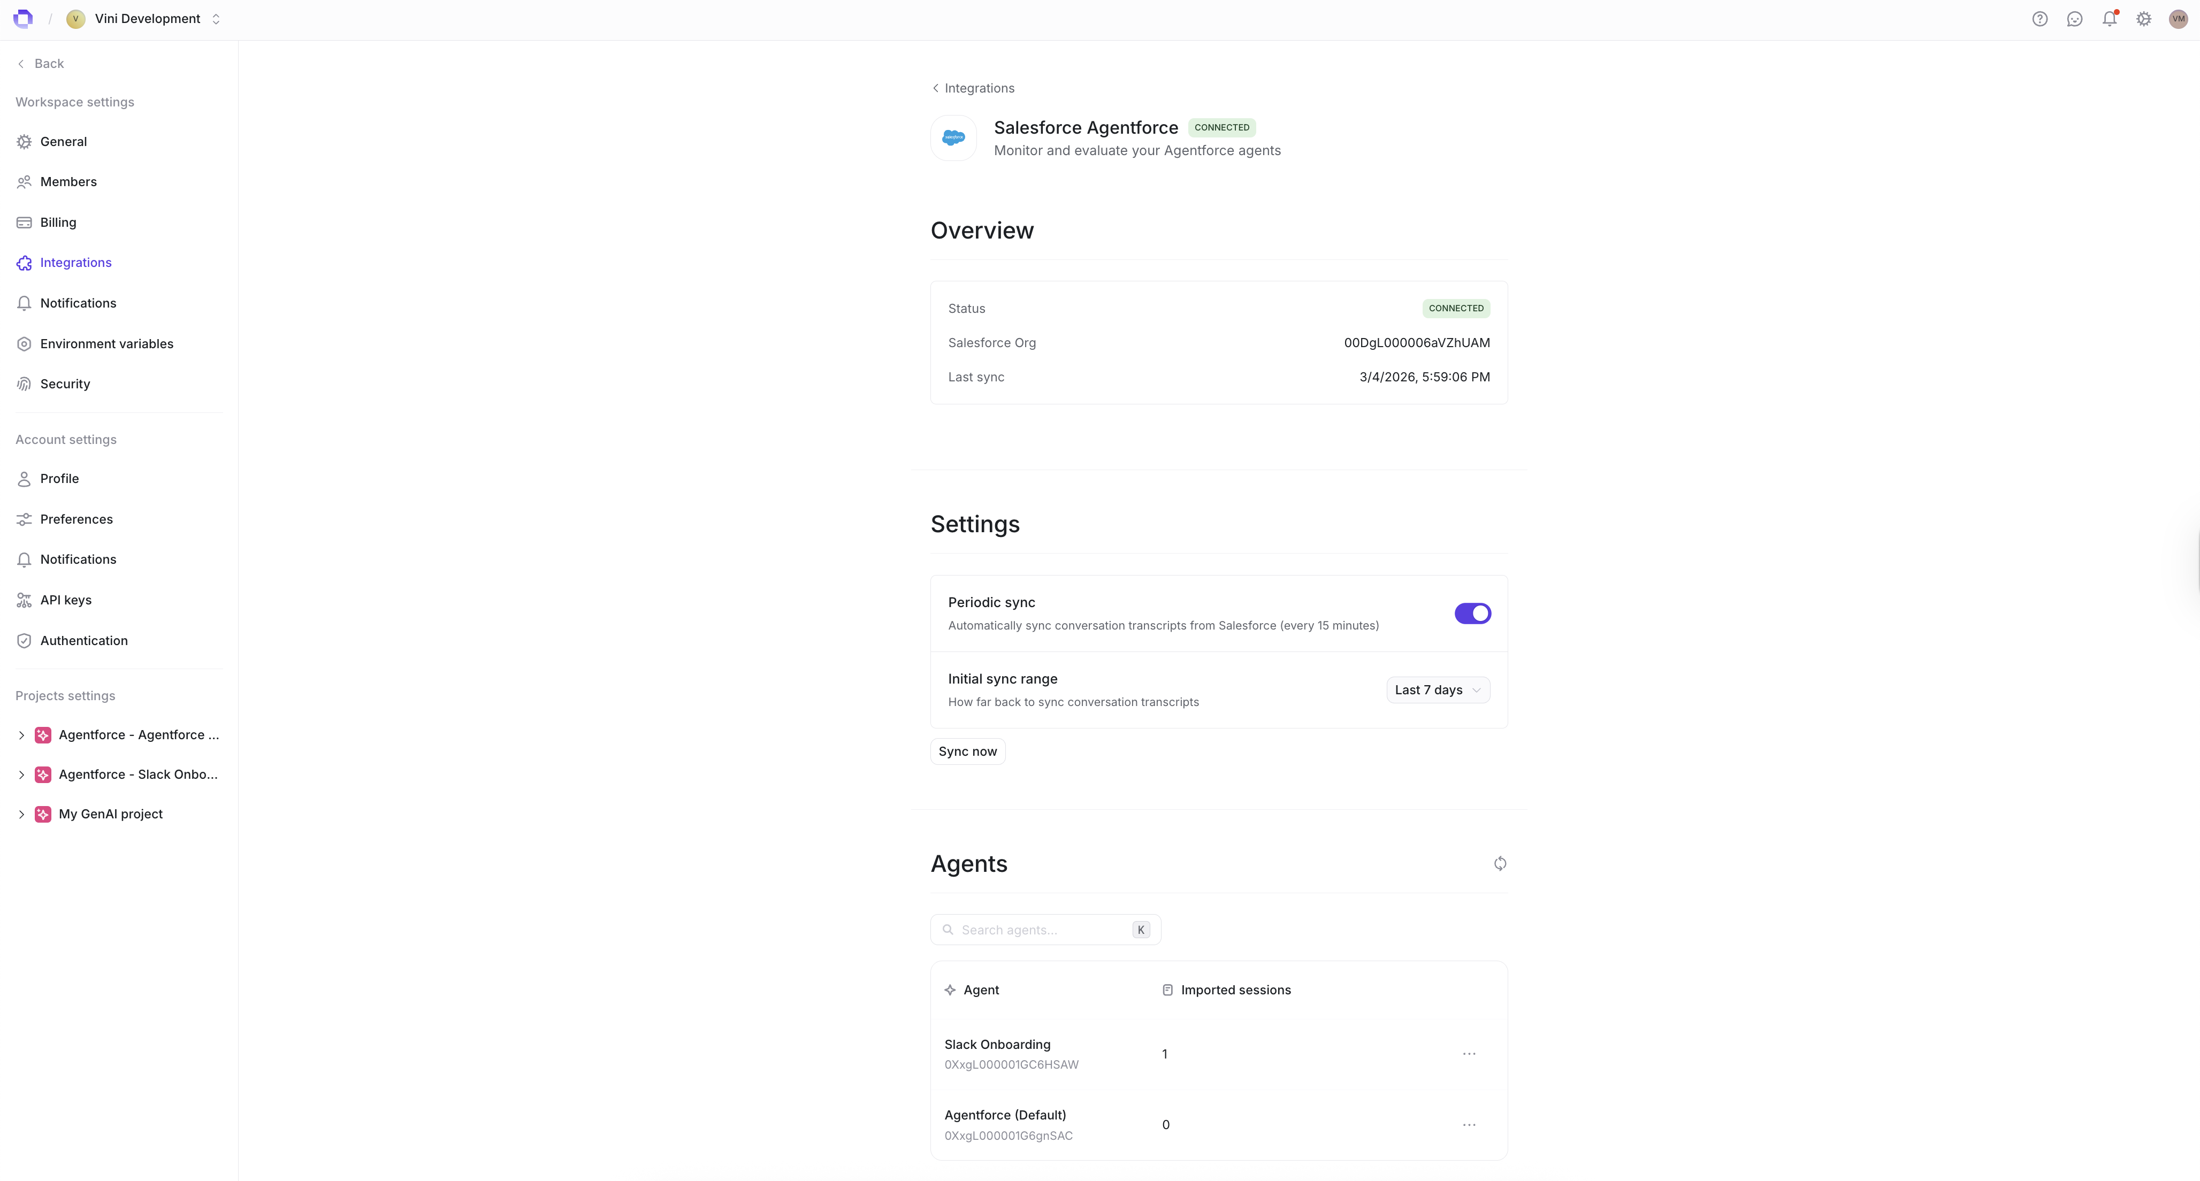Switch to the Integrations section

(x=76, y=262)
